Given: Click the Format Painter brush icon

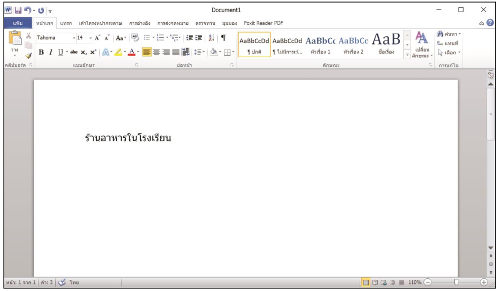Looking at the screenshot, I should click(28, 56).
